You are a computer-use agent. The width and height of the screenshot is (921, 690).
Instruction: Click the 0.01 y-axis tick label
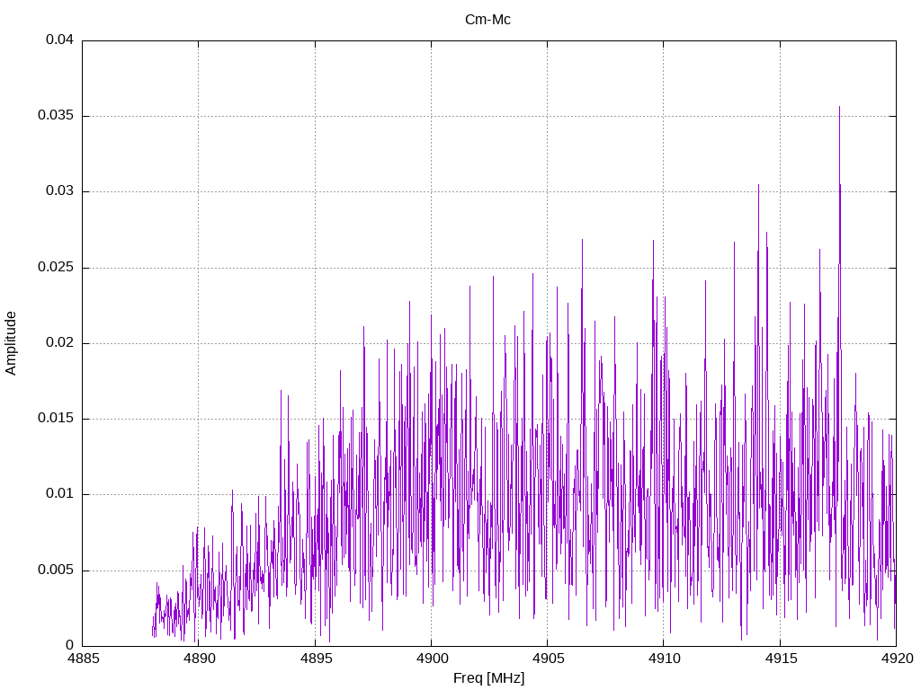point(60,494)
